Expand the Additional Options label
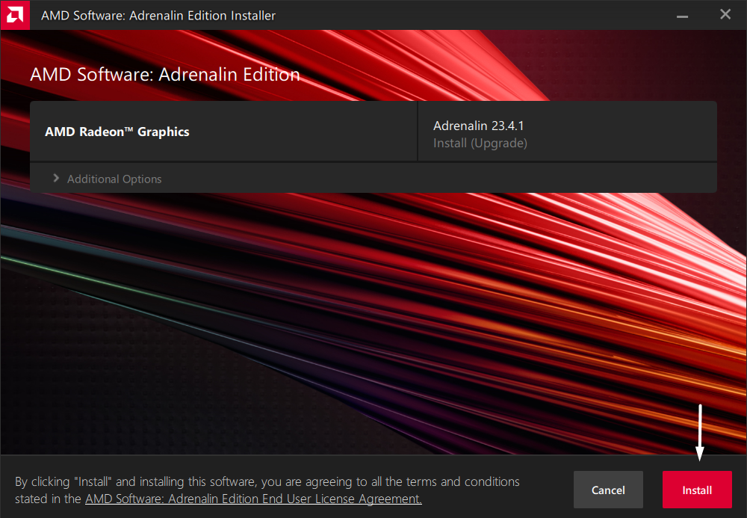Screen dimensions: 747x518 pyautogui.click(x=114, y=179)
